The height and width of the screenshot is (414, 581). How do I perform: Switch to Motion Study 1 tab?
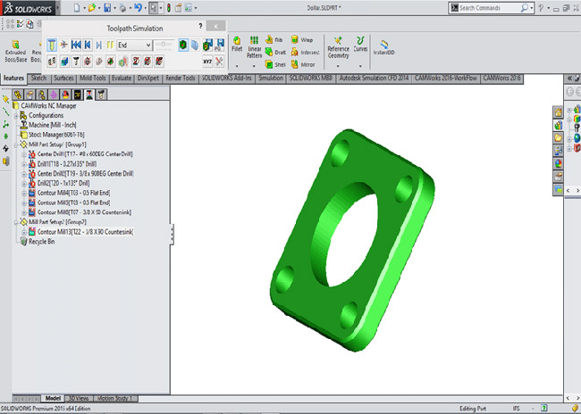114,399
